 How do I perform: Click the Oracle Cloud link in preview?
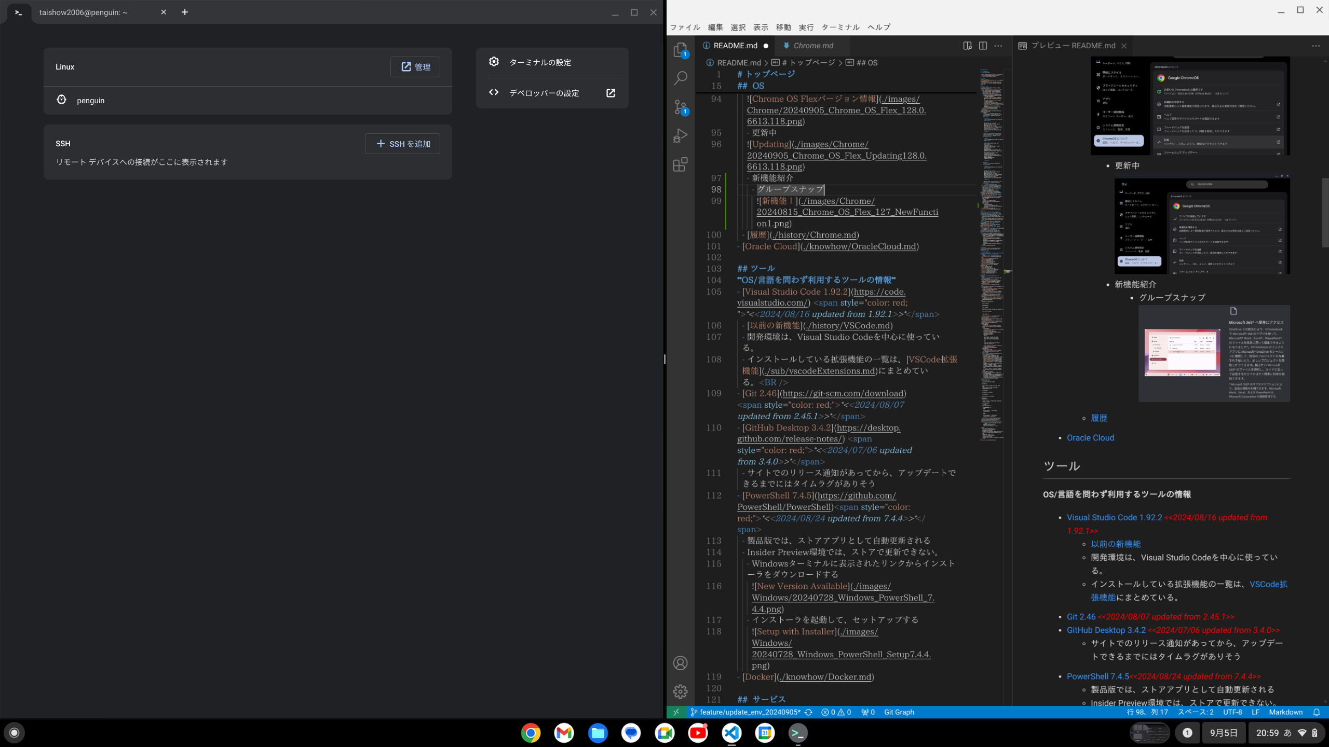(x=1090, y=438)
